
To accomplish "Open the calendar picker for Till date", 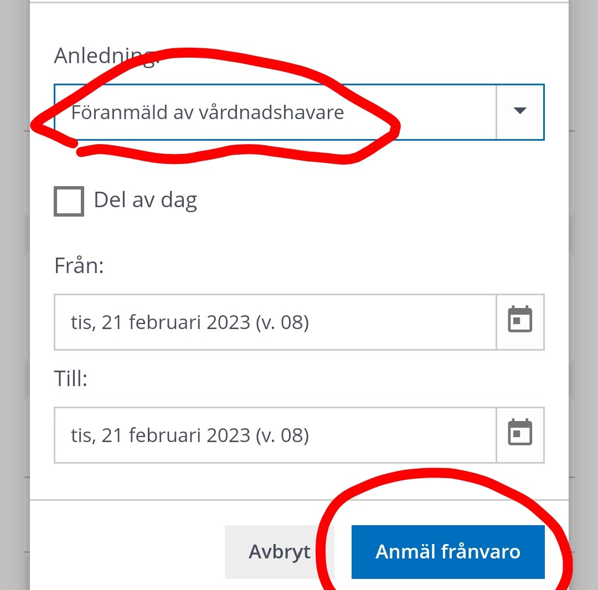I will (520, 435).
